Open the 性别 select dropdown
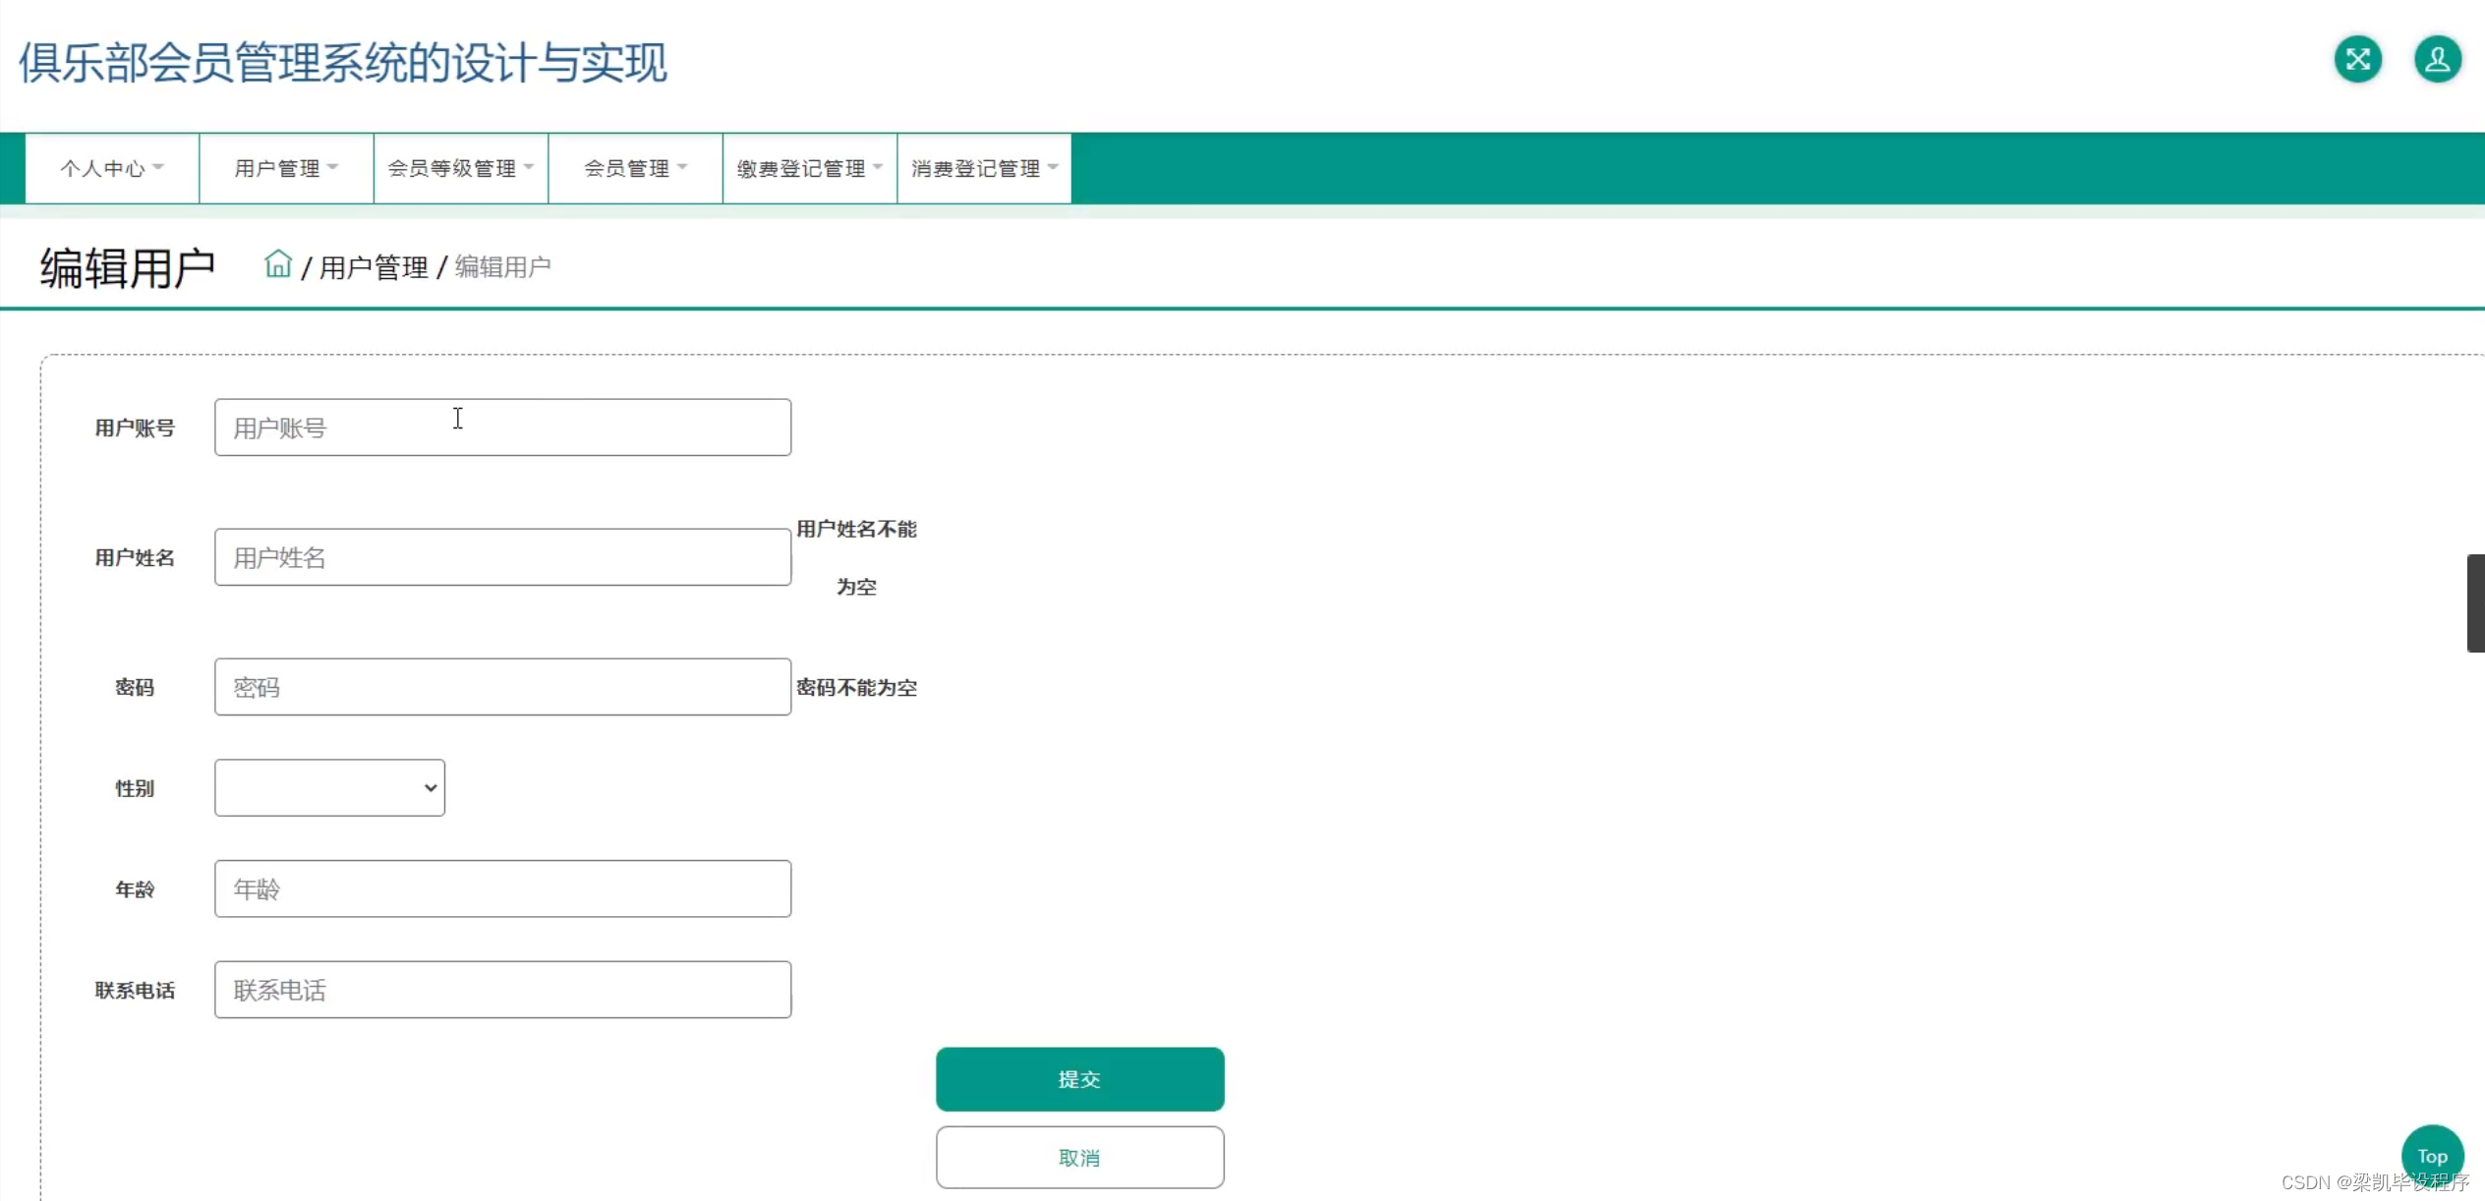 click(x=329, y=787)
